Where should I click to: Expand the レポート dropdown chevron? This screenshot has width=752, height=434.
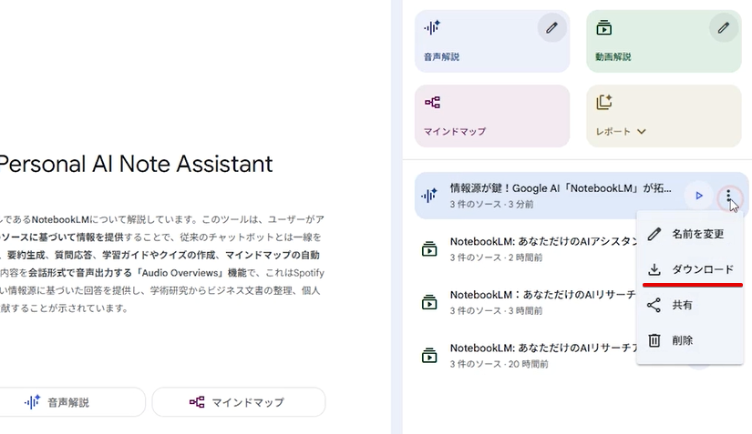[x=642, y=131]
